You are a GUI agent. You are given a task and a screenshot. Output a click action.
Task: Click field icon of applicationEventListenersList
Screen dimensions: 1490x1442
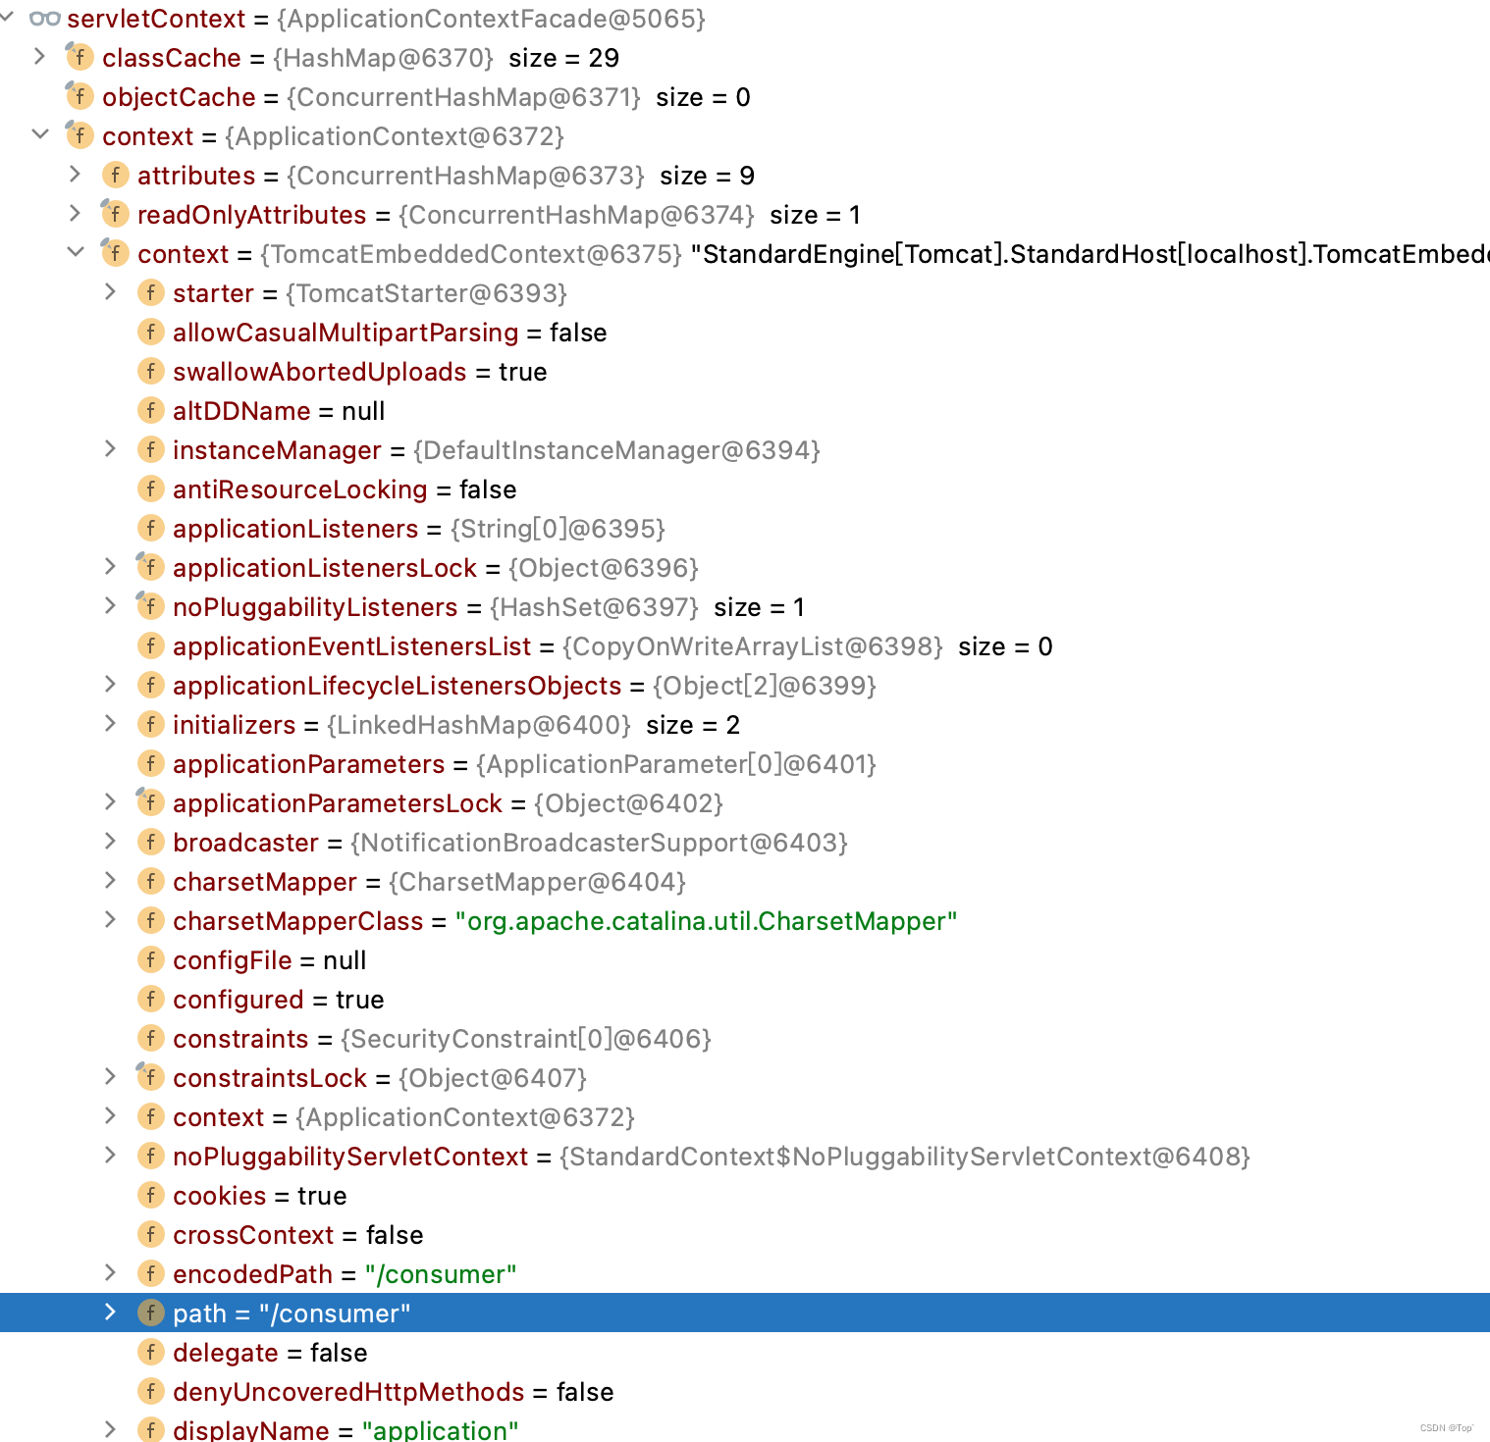[x=150, y=645]
